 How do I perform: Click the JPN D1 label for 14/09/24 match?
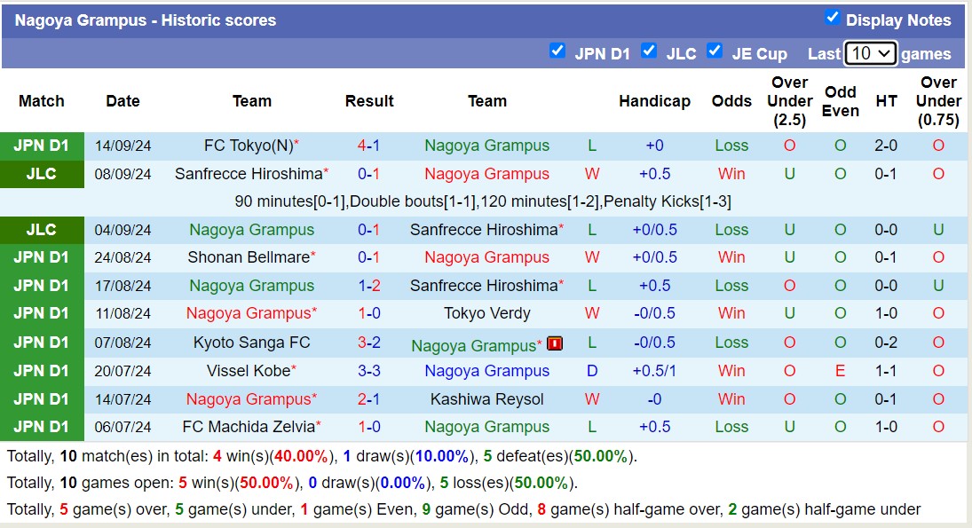coord(41,146)
